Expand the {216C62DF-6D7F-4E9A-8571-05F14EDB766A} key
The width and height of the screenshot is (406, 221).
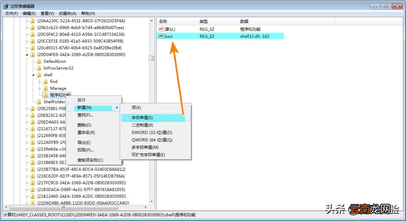click(x=27, y=176)
